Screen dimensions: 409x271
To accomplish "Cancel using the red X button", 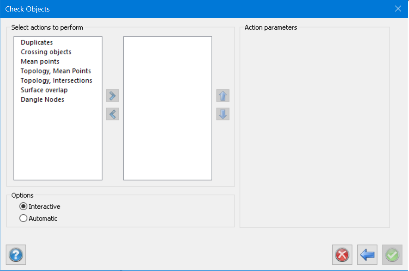I will (x=342, y=255).
